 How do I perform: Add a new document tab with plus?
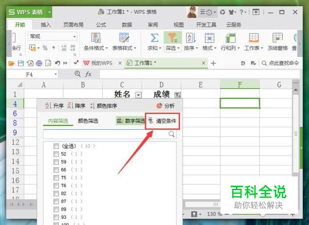click(x=213, y=63)
